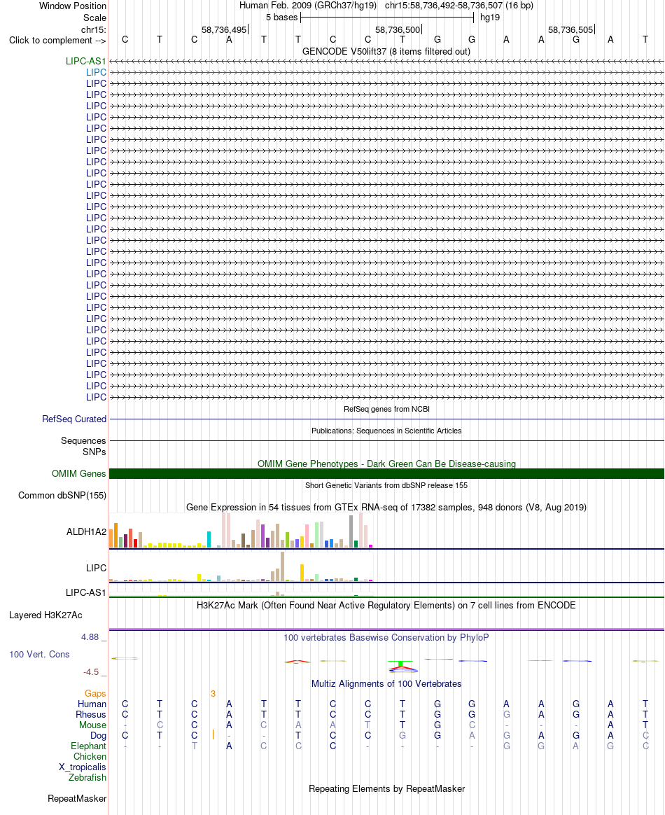
Task: Click the Layered H3K27Ac track label
Action: pos(45,615)
